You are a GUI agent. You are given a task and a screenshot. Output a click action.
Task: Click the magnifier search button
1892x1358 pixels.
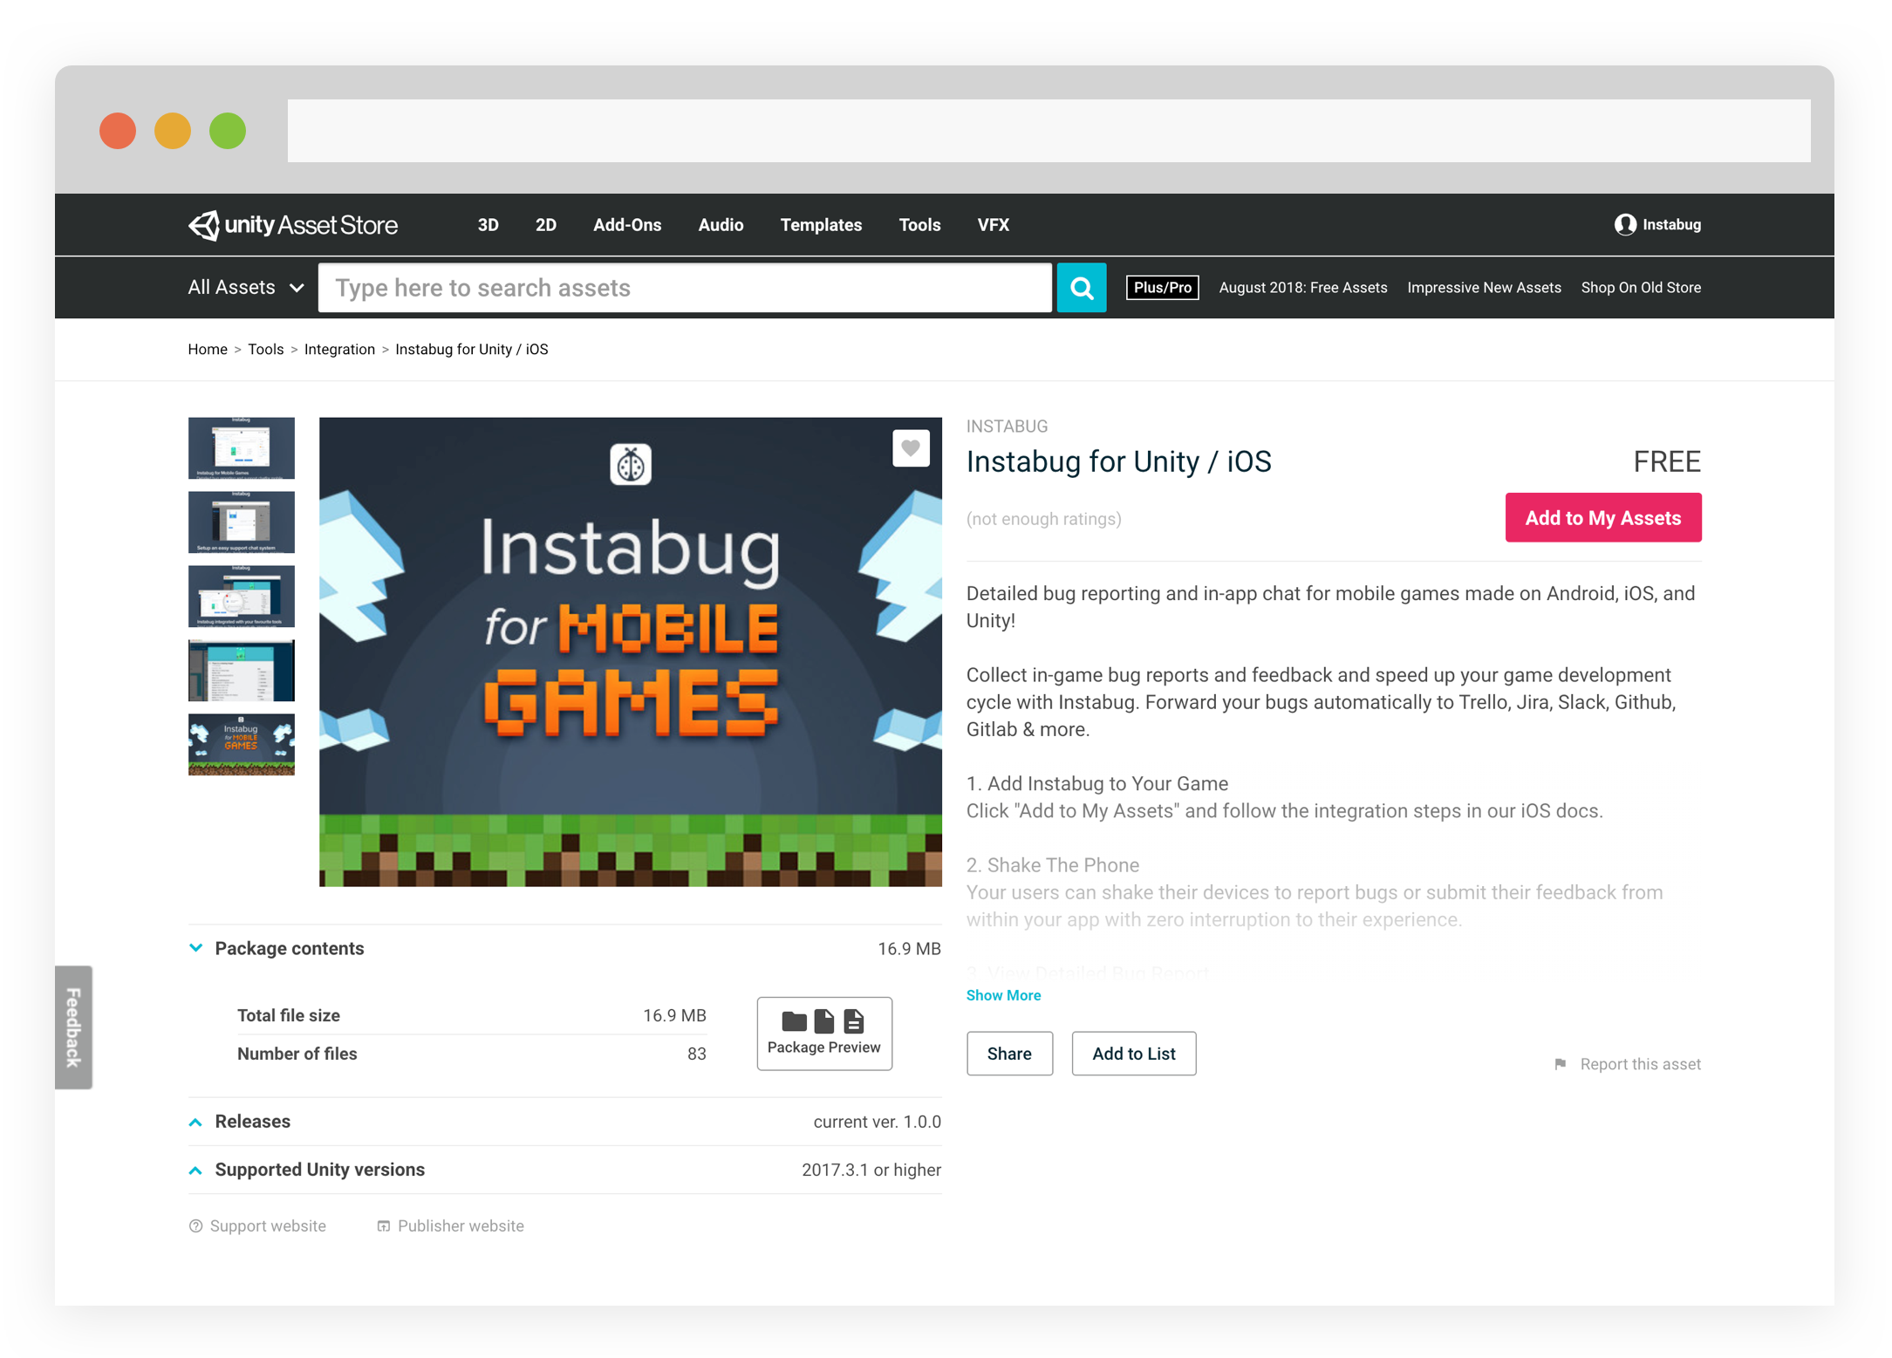(1081, 288)
